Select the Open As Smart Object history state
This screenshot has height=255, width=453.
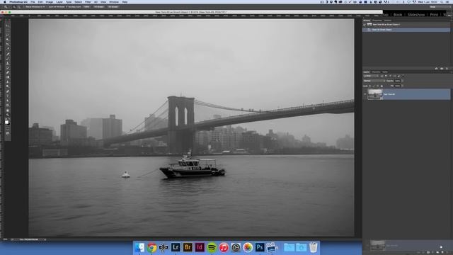[x=406, y=30]
